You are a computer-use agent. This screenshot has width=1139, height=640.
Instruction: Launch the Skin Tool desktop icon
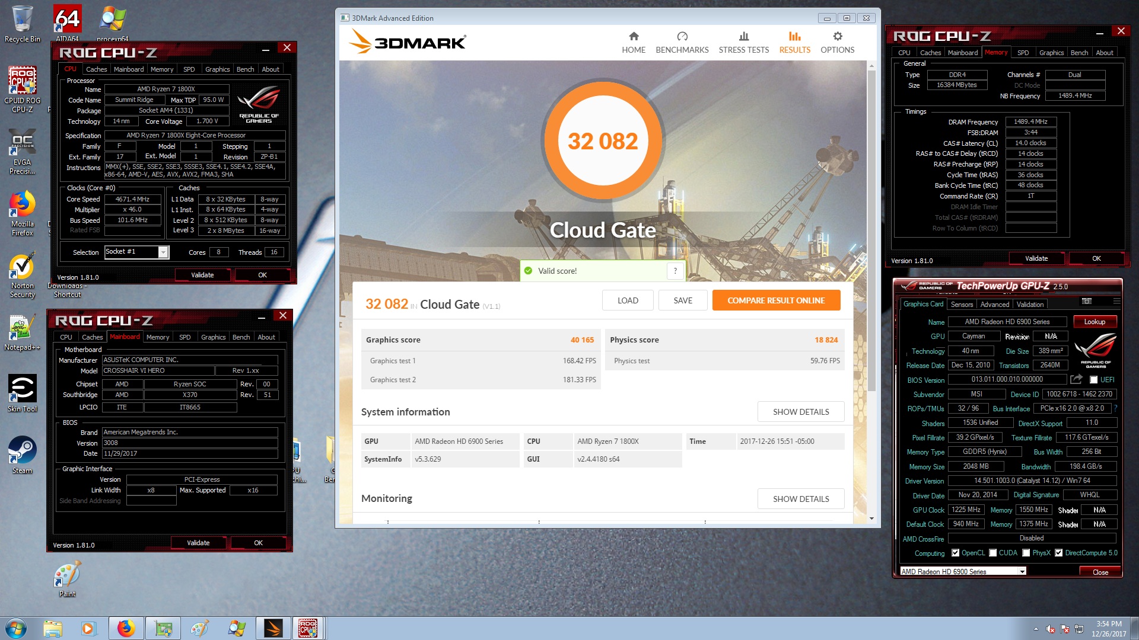pos(22,393)
